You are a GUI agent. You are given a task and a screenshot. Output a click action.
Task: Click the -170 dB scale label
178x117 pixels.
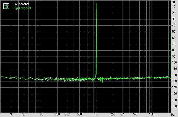[x=174, y=106]
